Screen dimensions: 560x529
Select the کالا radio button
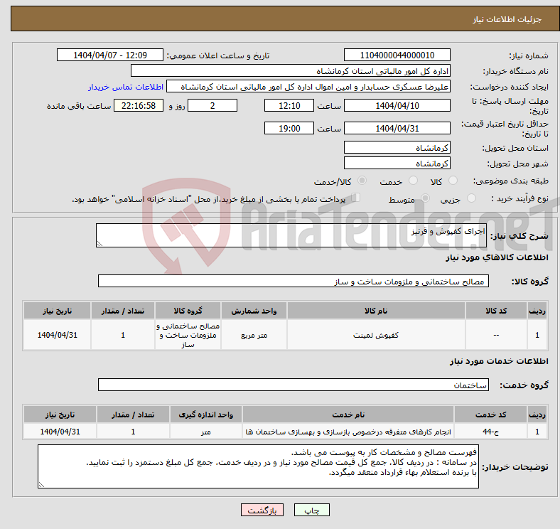[453, 181]
